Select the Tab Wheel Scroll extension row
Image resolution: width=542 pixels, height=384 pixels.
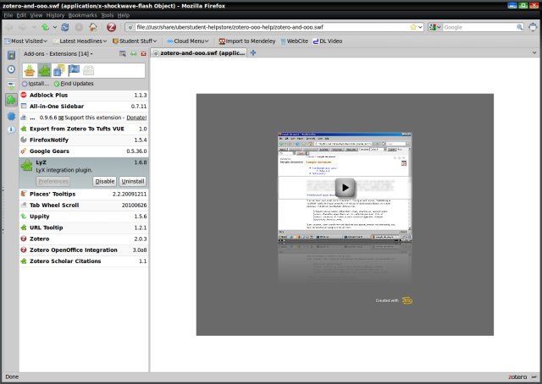click(84, 206)
